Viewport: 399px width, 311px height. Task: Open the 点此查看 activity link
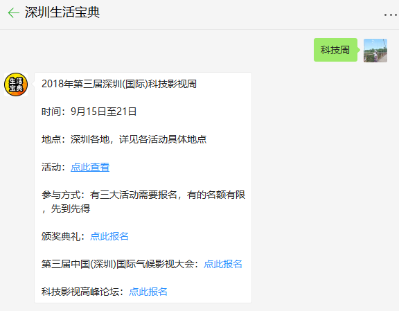pyautogui.click(x=90, y=167)
